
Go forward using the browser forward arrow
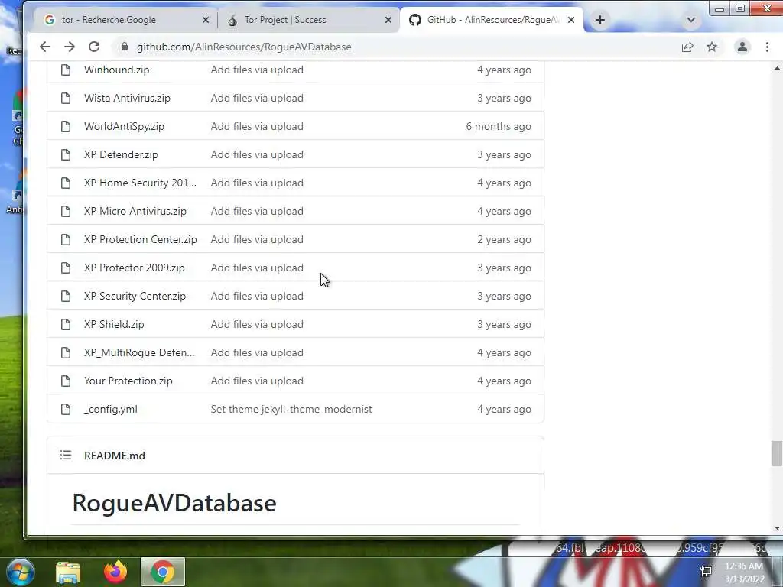70,47
